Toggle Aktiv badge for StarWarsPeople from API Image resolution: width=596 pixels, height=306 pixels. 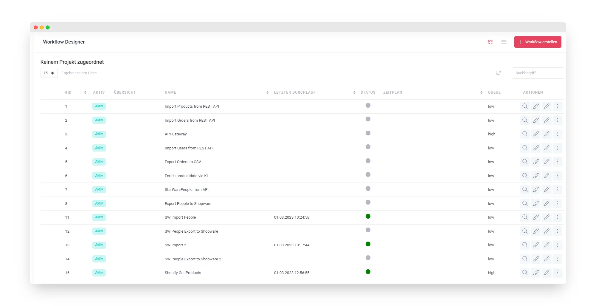click(x=99, y=189)
